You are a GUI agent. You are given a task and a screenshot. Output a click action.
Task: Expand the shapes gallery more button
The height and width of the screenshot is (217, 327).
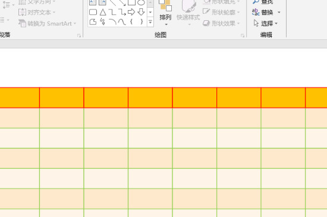150,21
